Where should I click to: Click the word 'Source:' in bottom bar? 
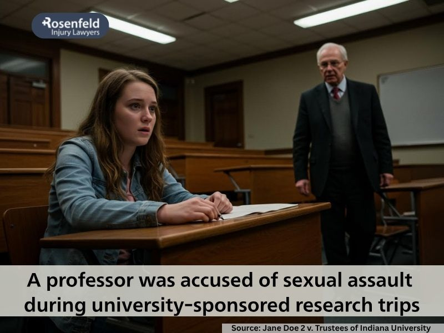pos(245,328)
